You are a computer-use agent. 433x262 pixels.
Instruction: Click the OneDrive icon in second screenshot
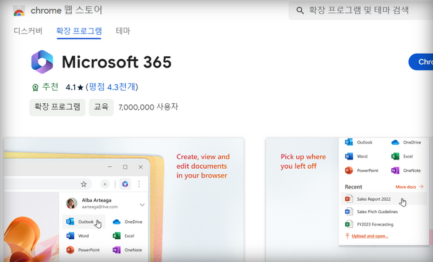395,142
